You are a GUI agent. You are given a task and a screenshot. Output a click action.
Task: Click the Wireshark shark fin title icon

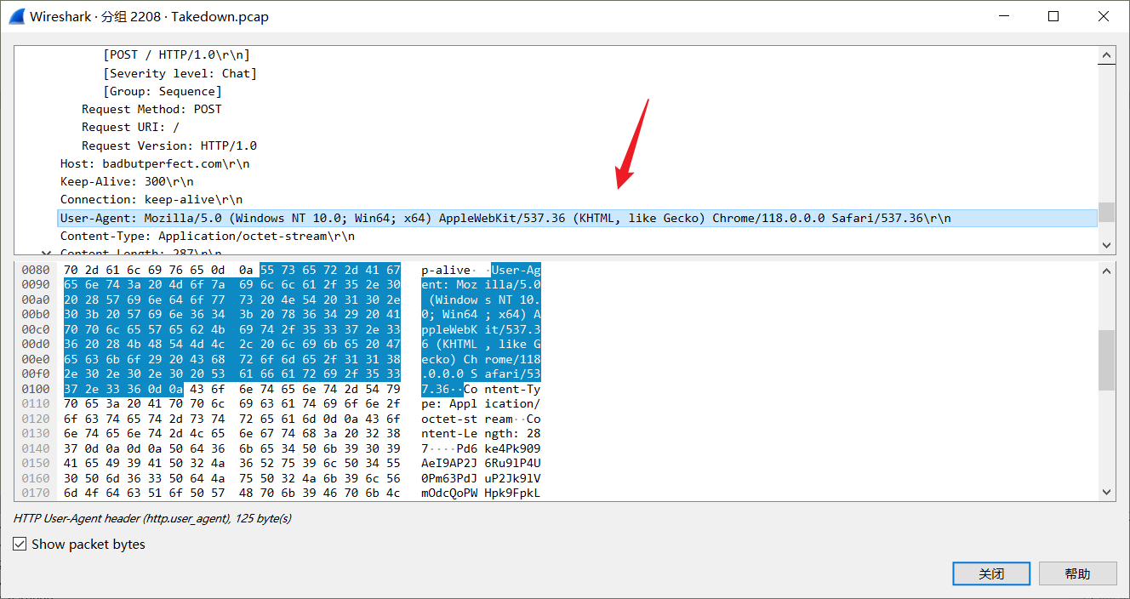pos(15,16)
